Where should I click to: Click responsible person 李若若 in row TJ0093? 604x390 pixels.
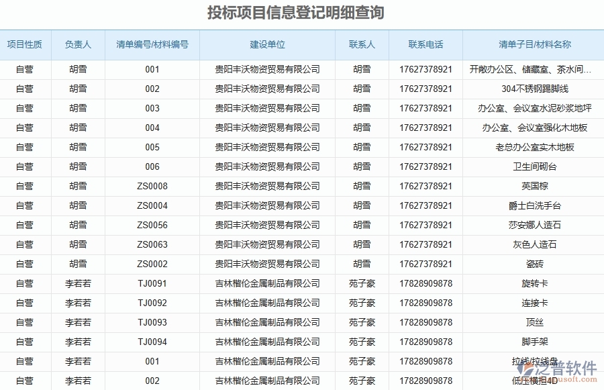79,322
